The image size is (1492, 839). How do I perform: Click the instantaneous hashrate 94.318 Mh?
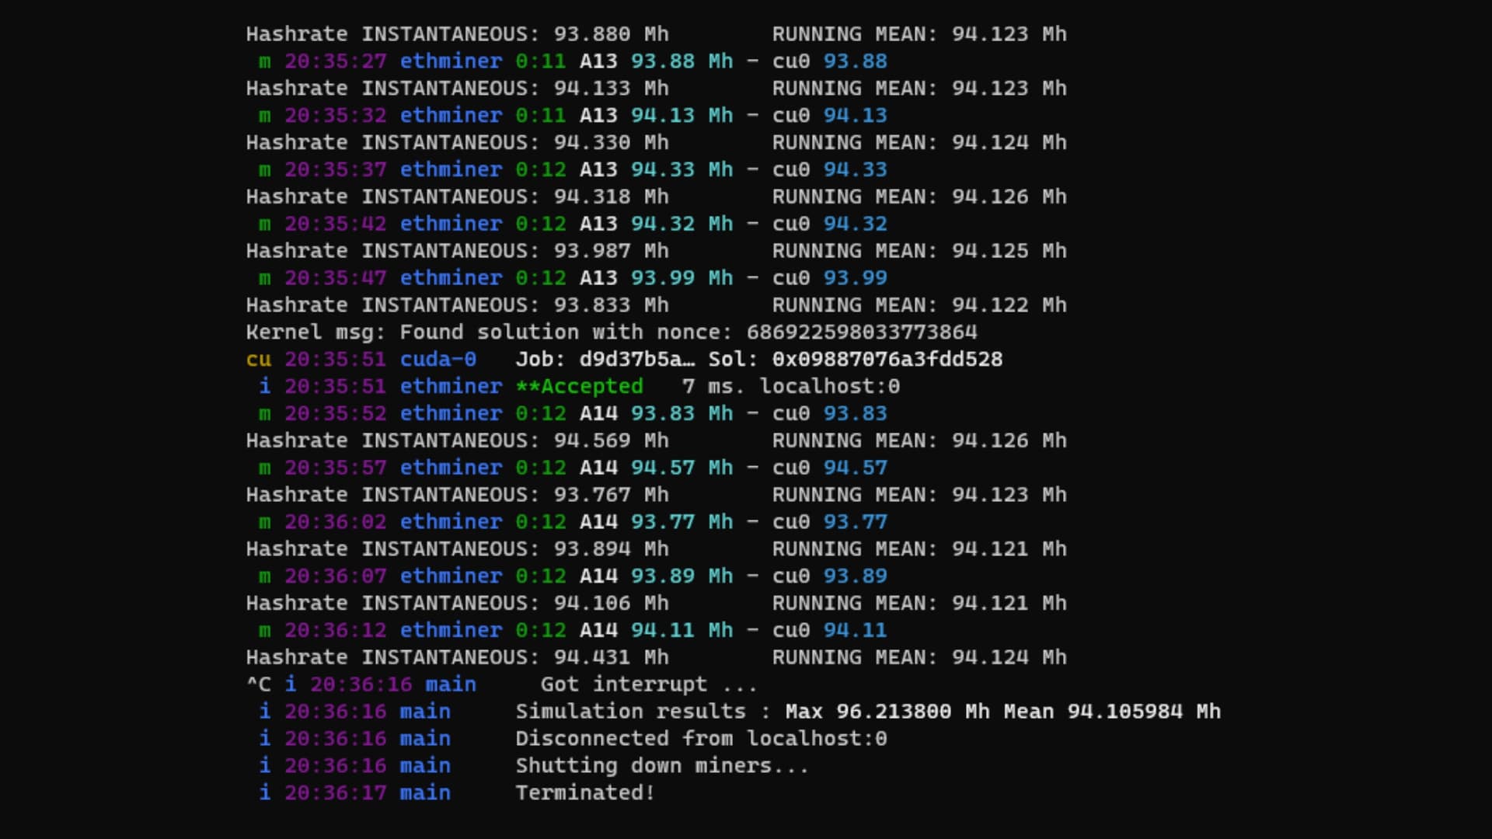612,197
